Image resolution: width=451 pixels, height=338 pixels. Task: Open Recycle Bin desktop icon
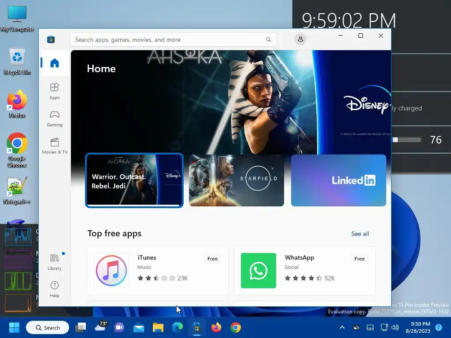[17, 62]
